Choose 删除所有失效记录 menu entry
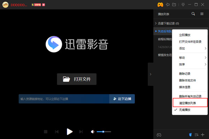Viewport: 209px width, 139px height. point(190,96)
